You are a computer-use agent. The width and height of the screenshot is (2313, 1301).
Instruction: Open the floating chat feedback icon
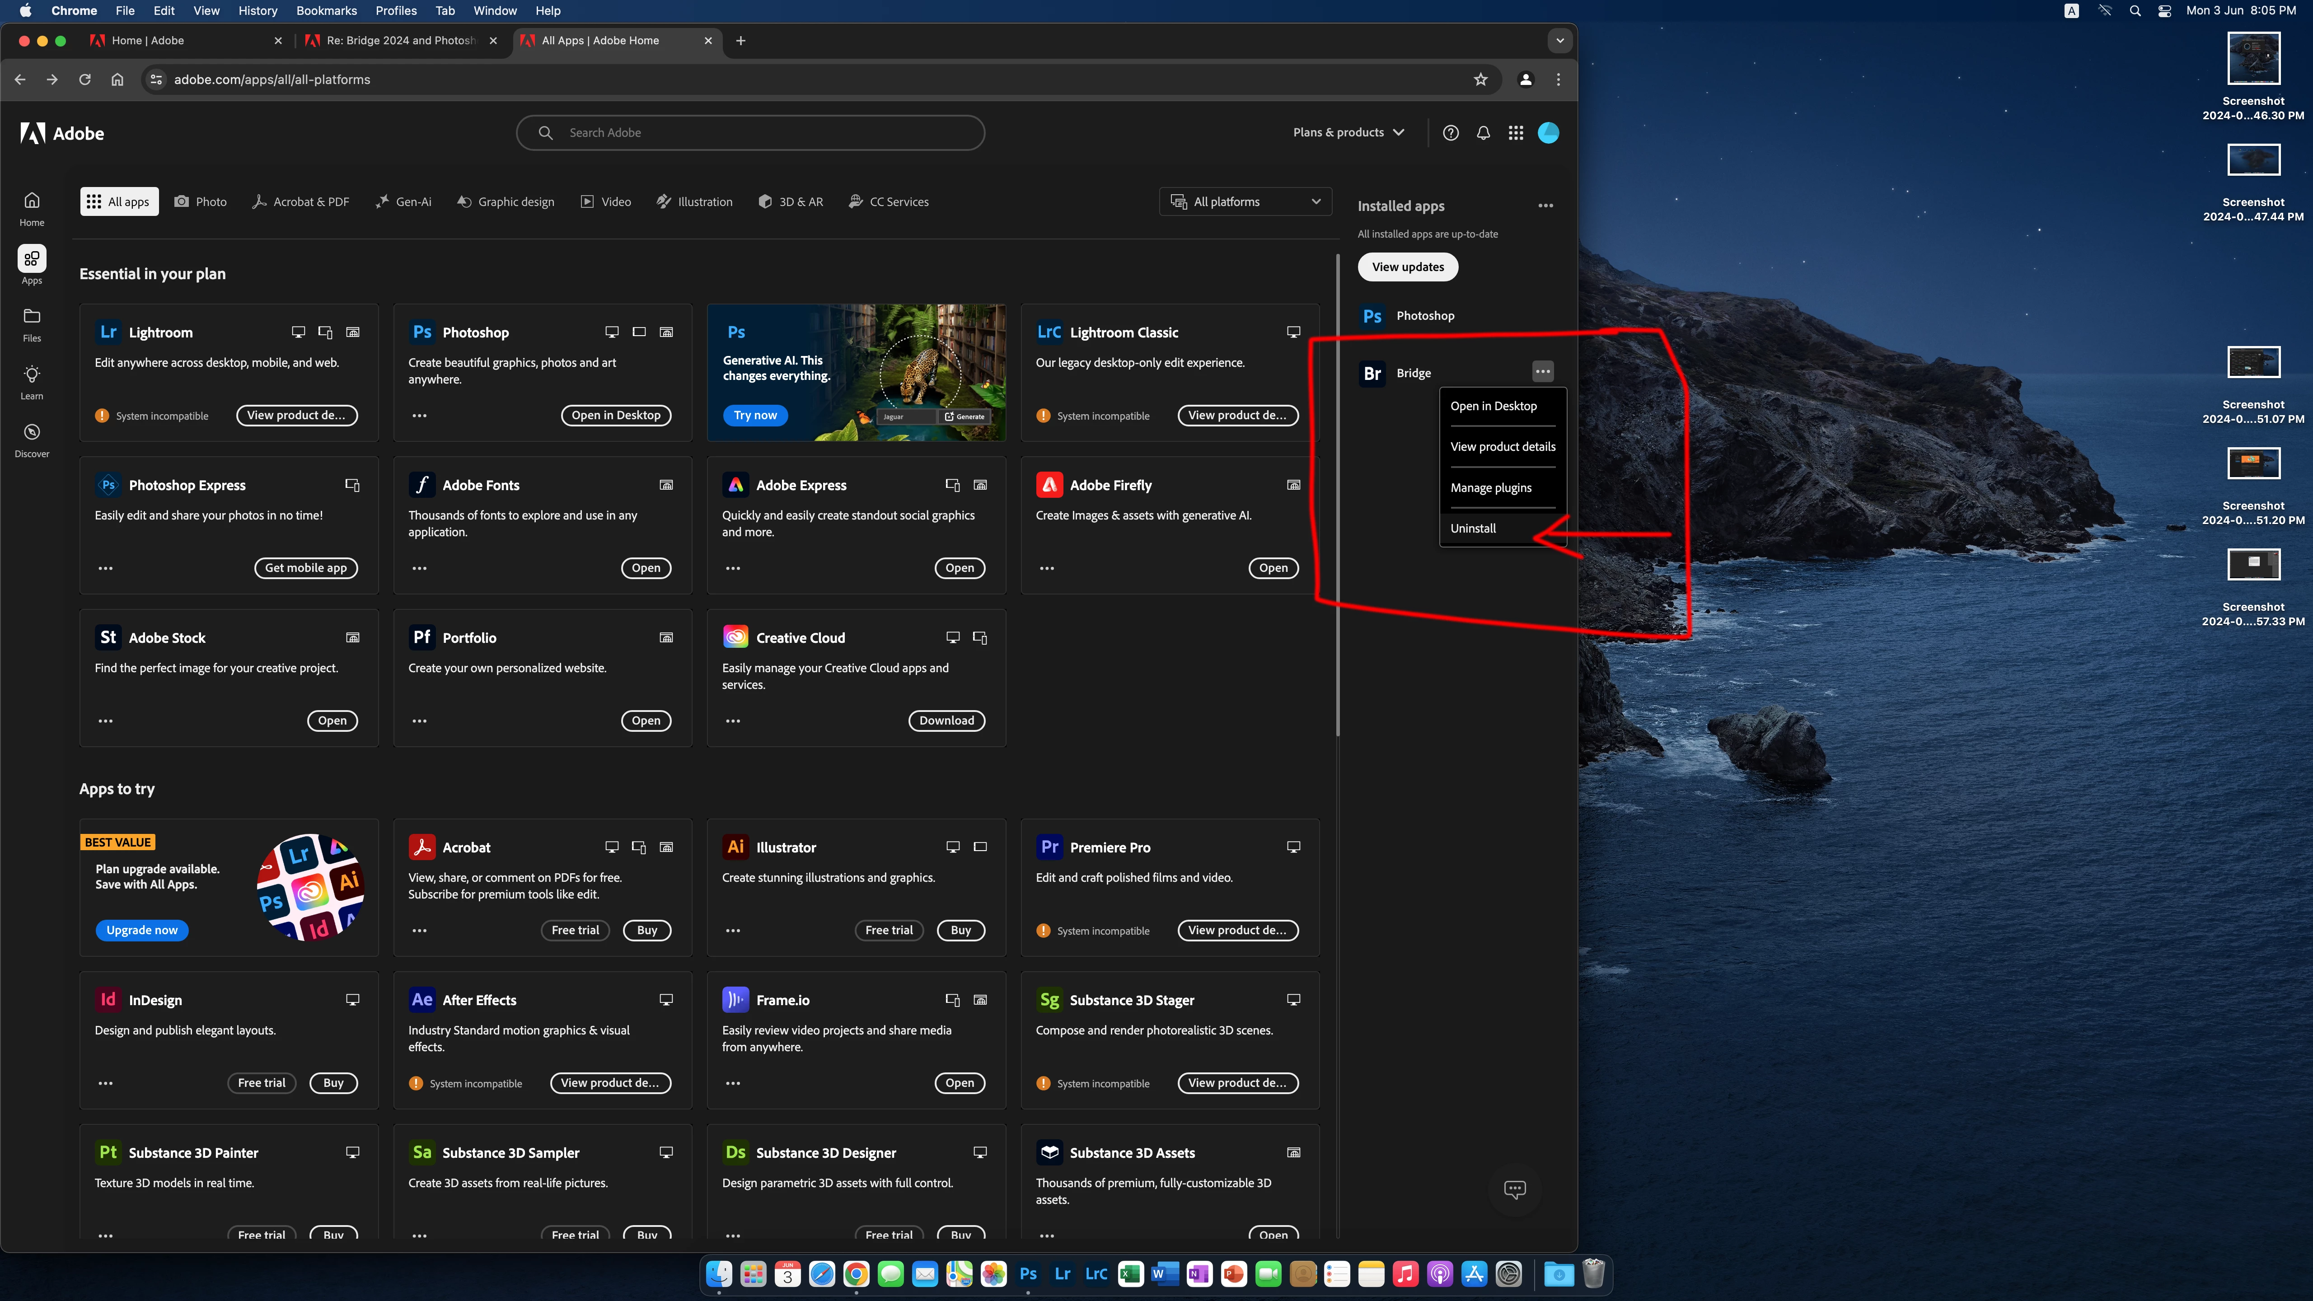1515,1190
